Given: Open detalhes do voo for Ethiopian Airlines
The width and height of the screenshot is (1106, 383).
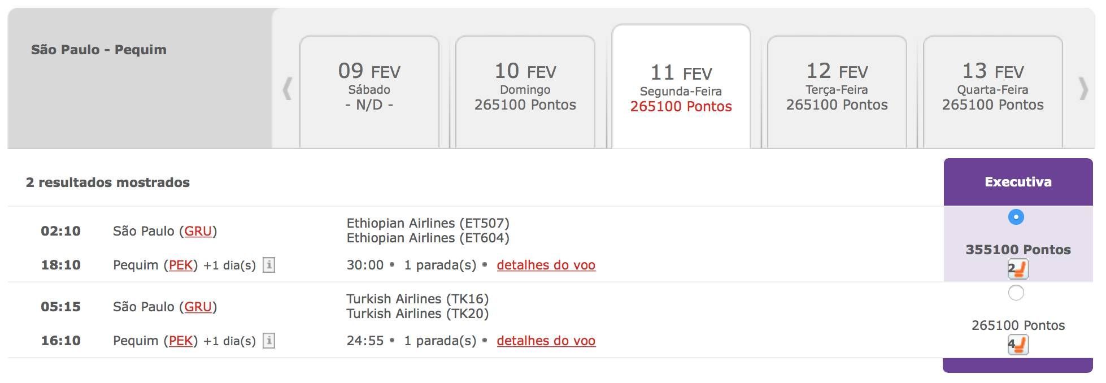Looking at the screenshot, I should click(546, 265).
